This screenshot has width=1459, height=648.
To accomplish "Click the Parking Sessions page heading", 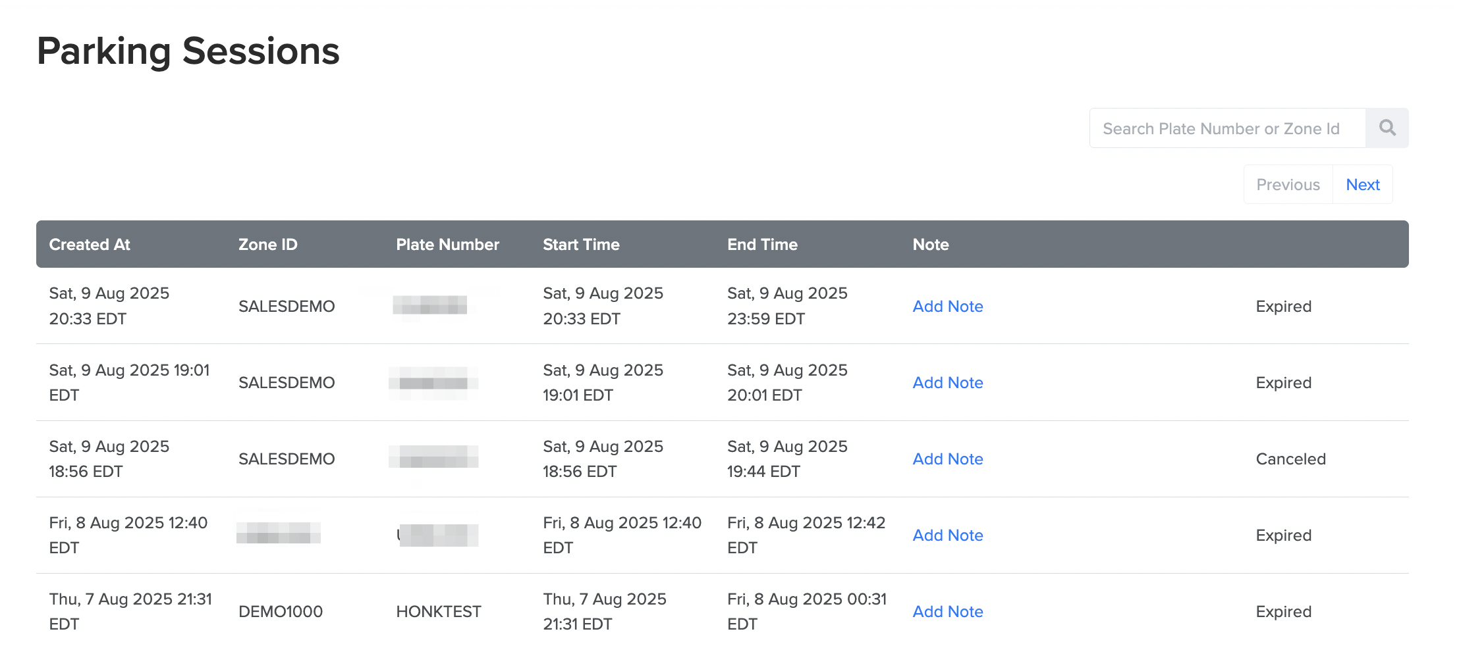I will 188,51.
